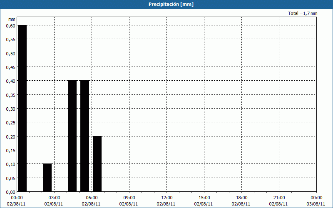Image resolution: width=333 pixels, height=208 pixels.
Task: Click the 00:00 label above 02/08/11
Action: 16,198
